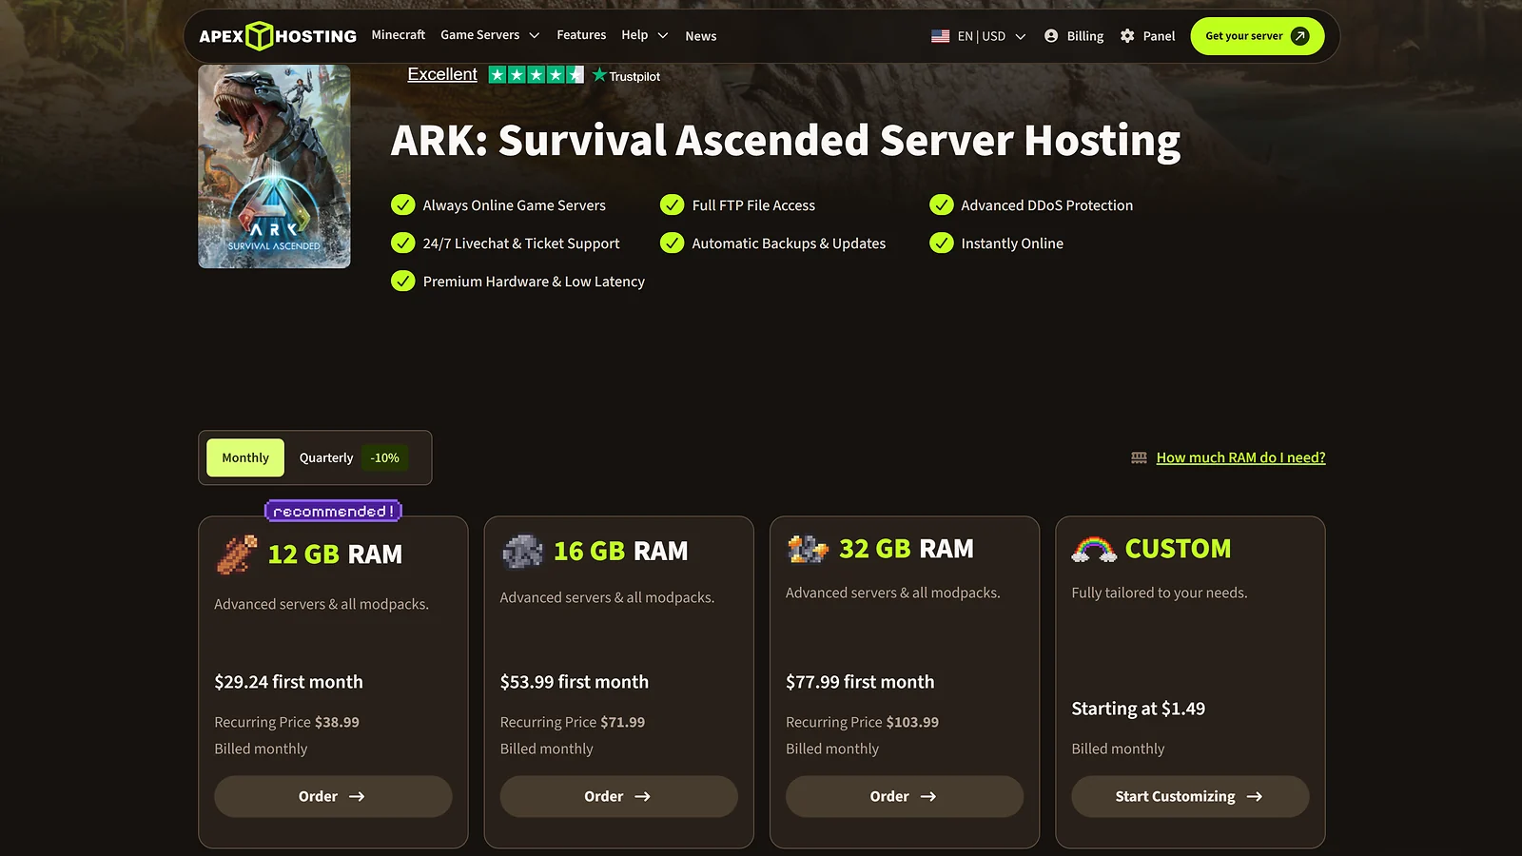Image resolution: width=1522 pixels, height=856 pixels.
Task: Click checkmark beside Premium Hardware & Low Latency
Action: click(403, 282)
